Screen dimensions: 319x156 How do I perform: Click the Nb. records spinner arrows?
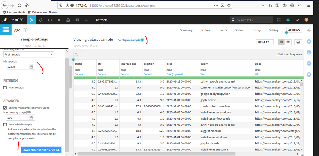(x=31, y=67)
